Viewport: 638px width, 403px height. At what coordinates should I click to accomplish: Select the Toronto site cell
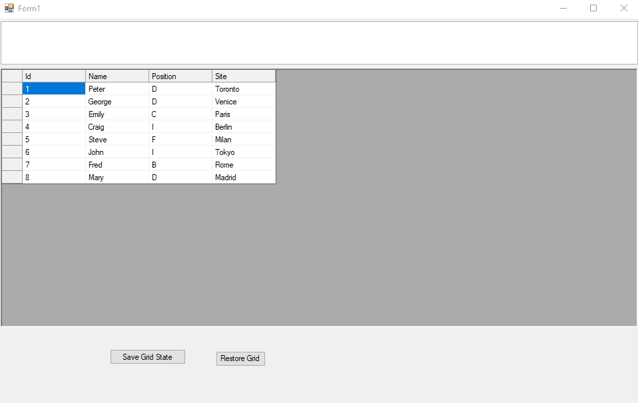coord(244,88)
